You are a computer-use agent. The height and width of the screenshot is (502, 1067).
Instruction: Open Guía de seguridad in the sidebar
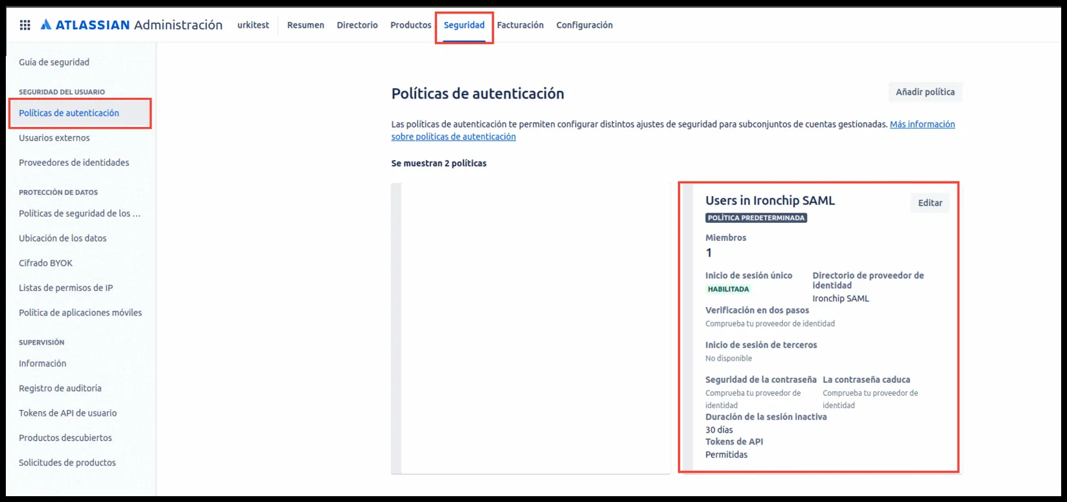(54, 62)
